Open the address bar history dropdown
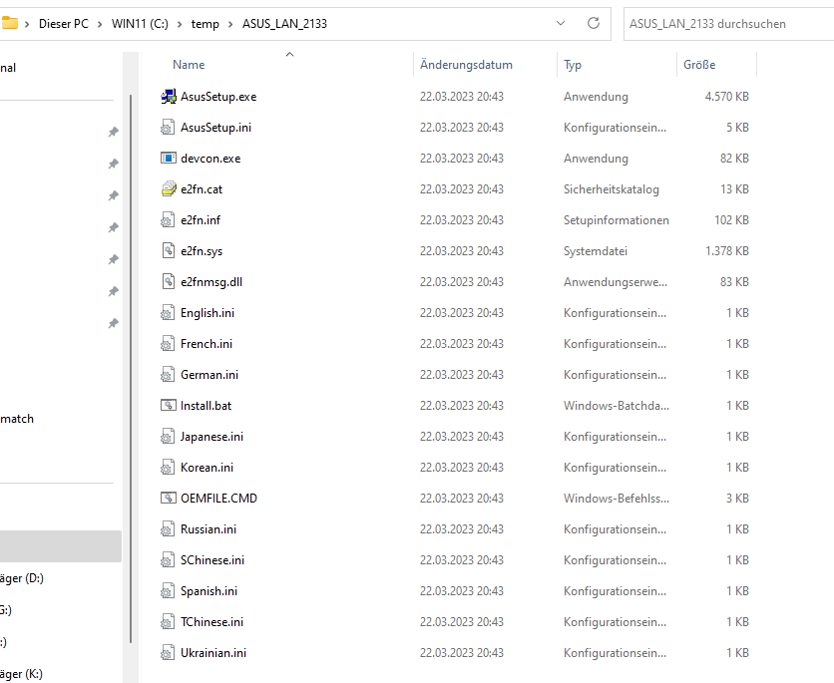Image resolution: width=834 pixels, height=683 pixels. pos(560,23)
